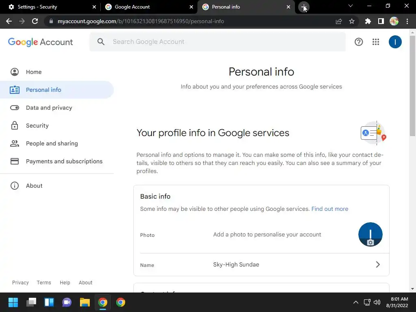
Task: Launch the Chat taskbar icon
Action: coord(67,302)
